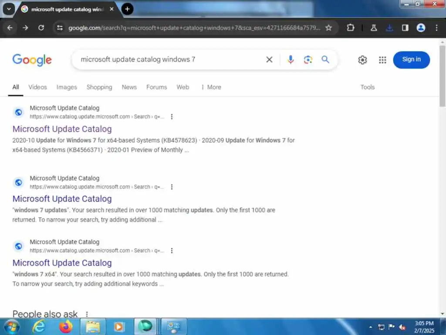Open Google apps grid
Viewport: 446px width, 335px height.
382,60
